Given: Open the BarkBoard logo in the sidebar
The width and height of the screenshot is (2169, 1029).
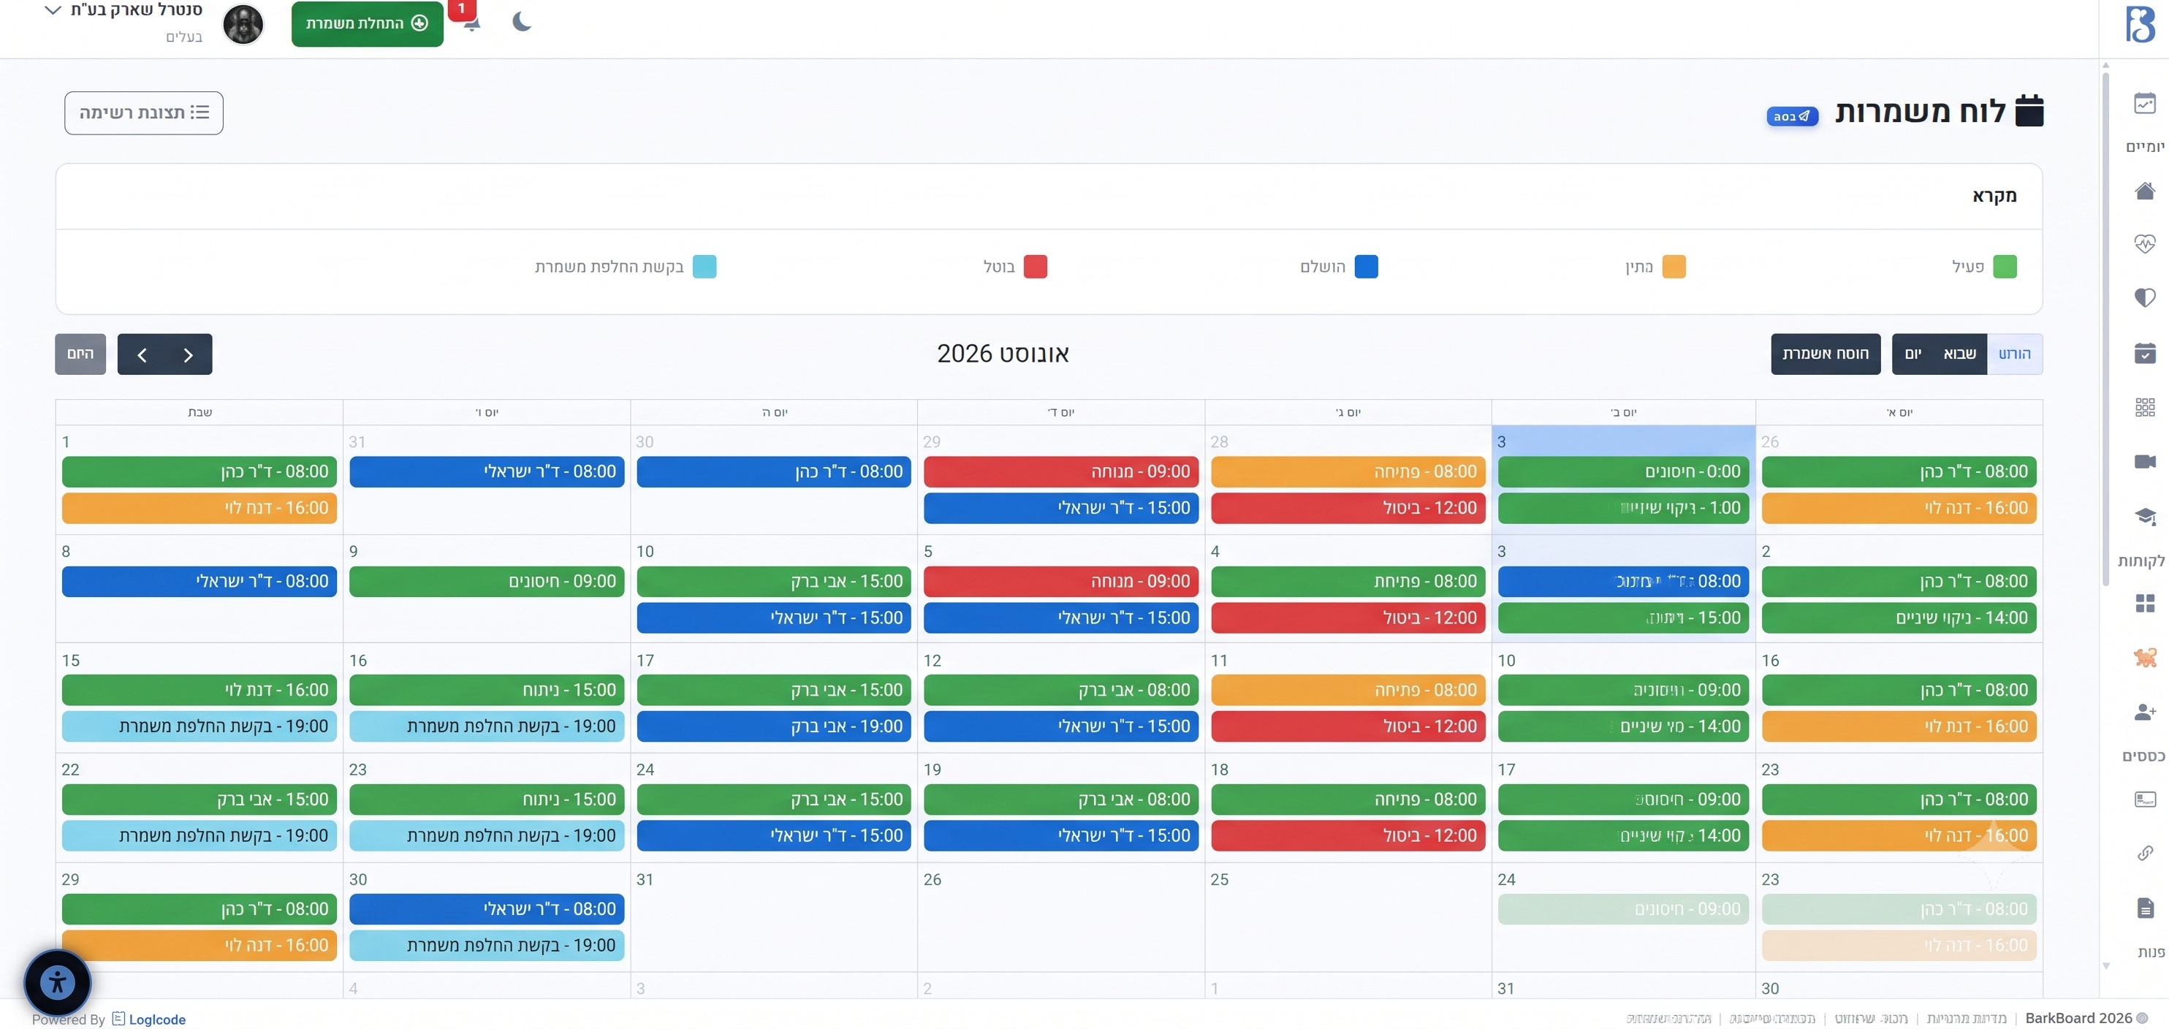Looking at the screenshot, I should click(2140, 23).
